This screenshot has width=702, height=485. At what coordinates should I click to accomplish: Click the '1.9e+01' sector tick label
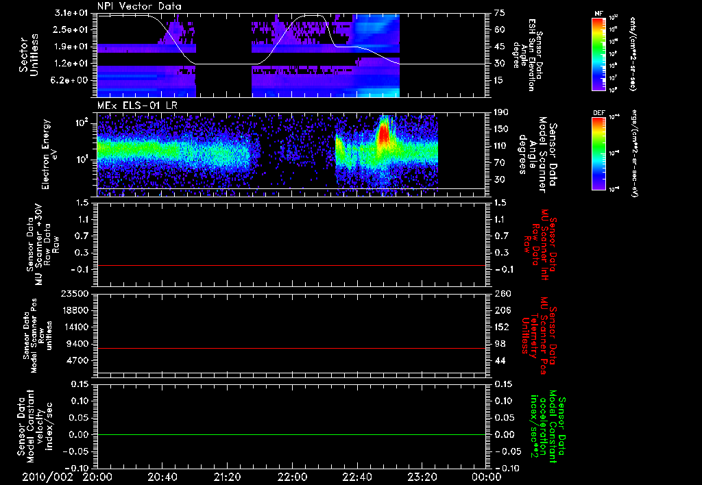pos(71,47)
